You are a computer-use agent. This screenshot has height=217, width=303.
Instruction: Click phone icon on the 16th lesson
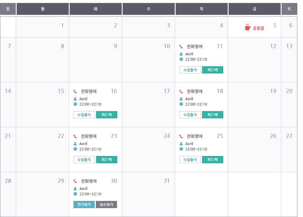pyautogui.click(x=75, y=92)
